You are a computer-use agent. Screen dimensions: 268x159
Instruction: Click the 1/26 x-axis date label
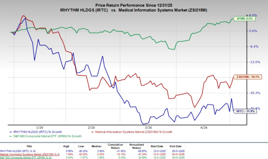[x=40, y=128]
